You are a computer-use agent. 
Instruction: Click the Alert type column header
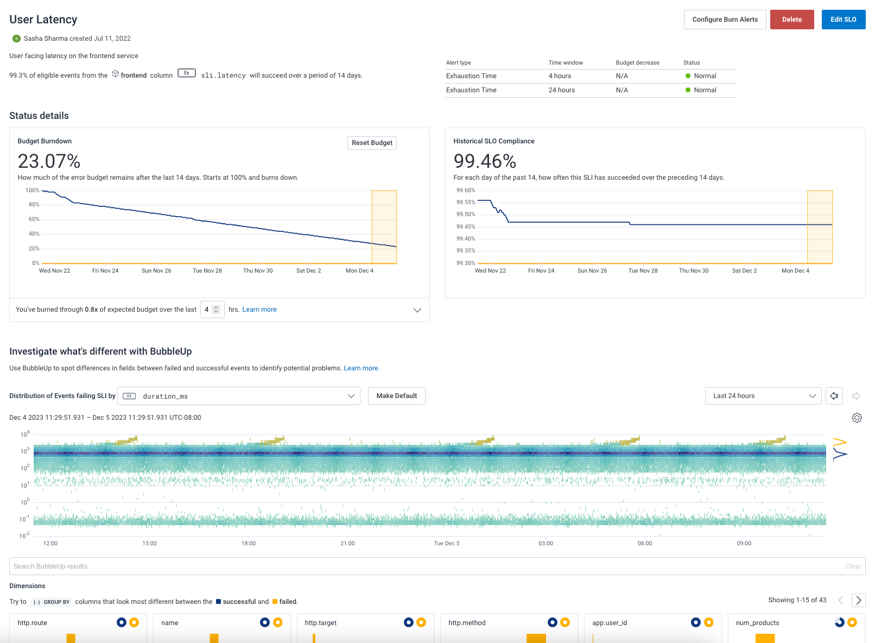pos(458,63)
